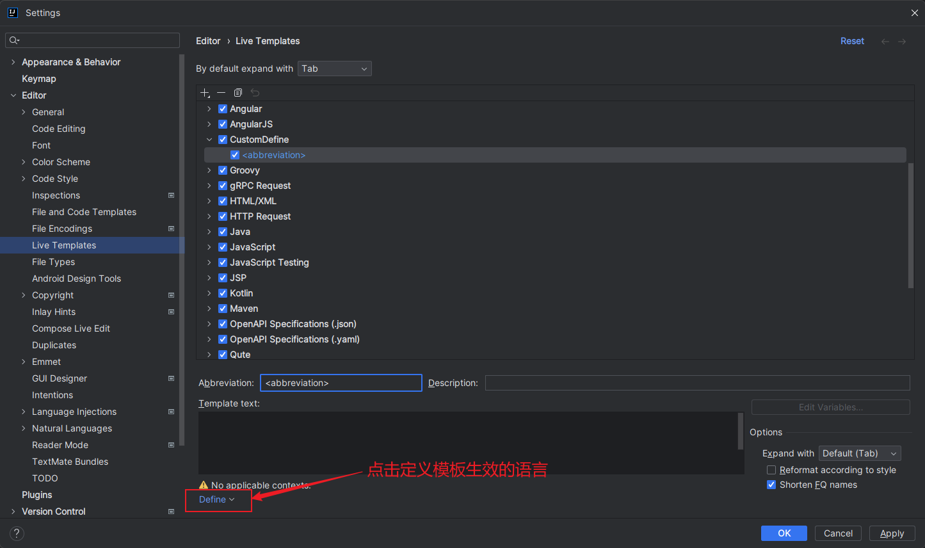925x548 pixels.
Task: Enable Reformat according to style
Action: pos(771,470)
